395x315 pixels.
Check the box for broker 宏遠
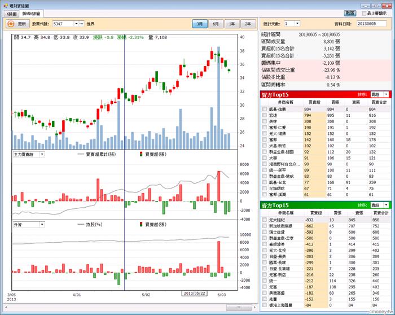click(264, 115)
